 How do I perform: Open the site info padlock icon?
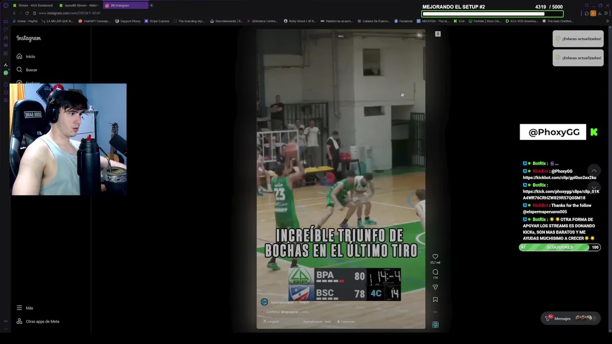(x=34, y=13)
